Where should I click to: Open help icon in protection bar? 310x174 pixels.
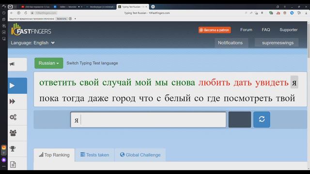coord(70,18)
